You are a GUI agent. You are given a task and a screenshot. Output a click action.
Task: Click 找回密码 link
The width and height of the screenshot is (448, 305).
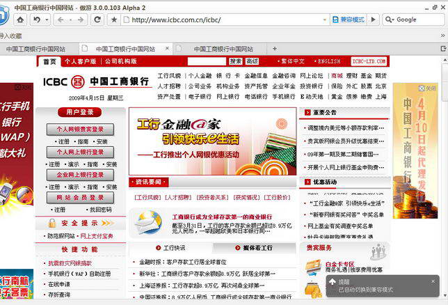click(x=101, y=210)
